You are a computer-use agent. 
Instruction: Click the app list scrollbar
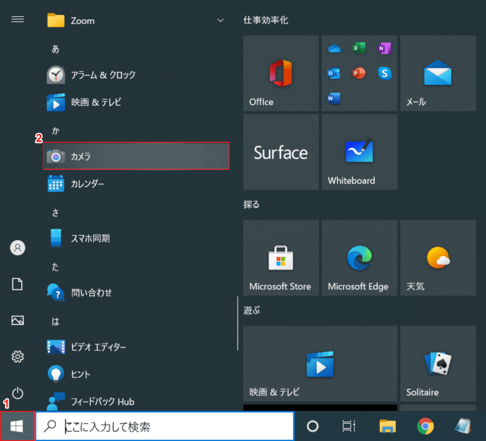click(x=237, y=322)
